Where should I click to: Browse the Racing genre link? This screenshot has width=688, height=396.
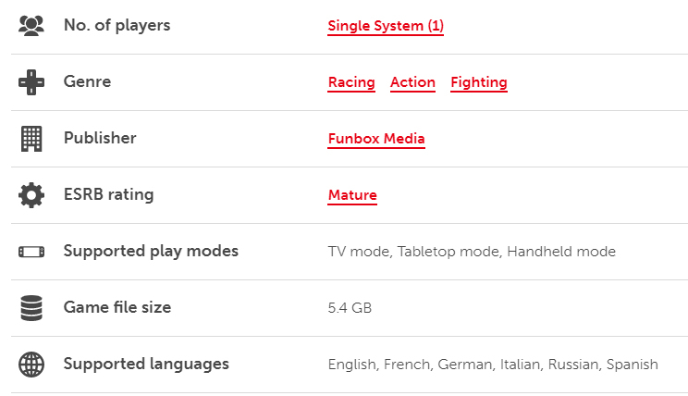point(351,82)
